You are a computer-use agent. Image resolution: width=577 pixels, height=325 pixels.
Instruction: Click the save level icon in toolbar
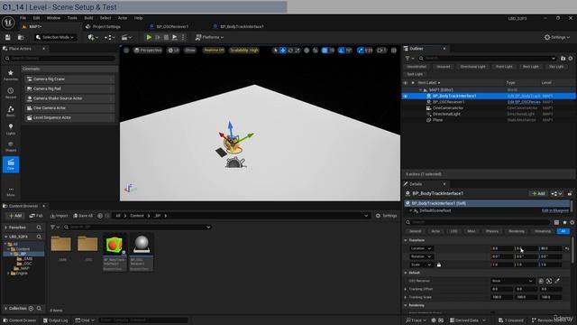[x=8, y=37]
